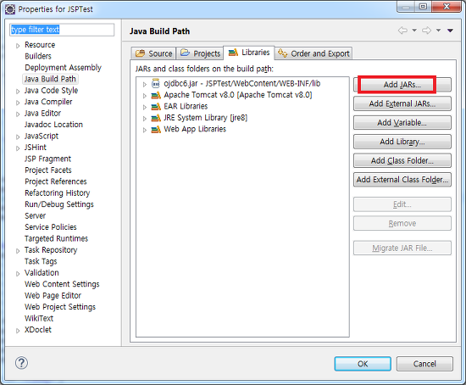
Task: Select Web Page Editor in the tree
Action: click(x=53, y=296)
